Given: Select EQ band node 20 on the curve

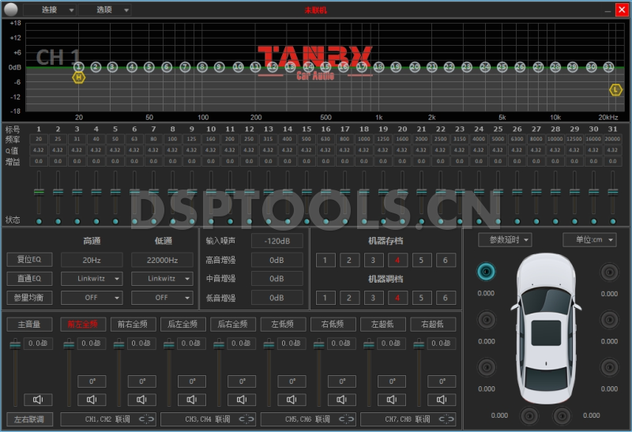Looking at the screenshot, I should pyautogui.click(x=414, y=67).
